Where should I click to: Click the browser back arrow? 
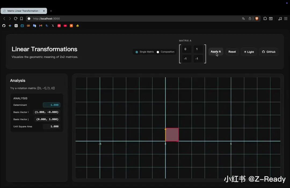coord(4,19)
